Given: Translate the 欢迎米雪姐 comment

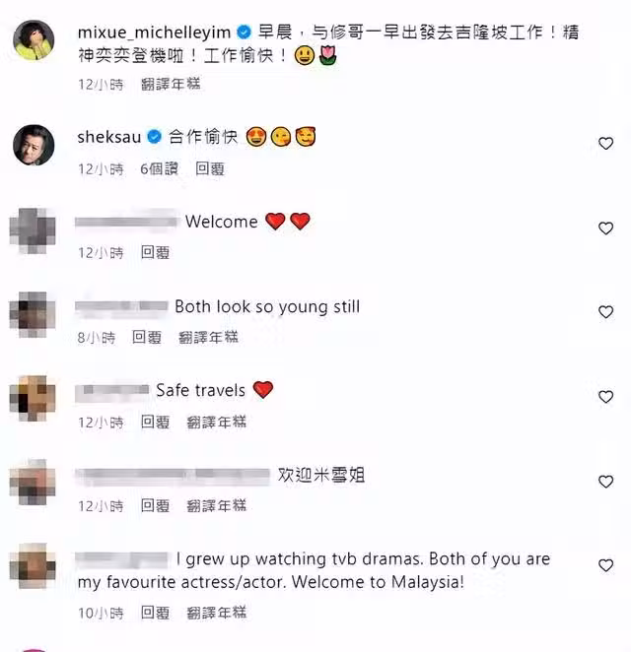Looking at the screenshot, I should coord(217,505).
